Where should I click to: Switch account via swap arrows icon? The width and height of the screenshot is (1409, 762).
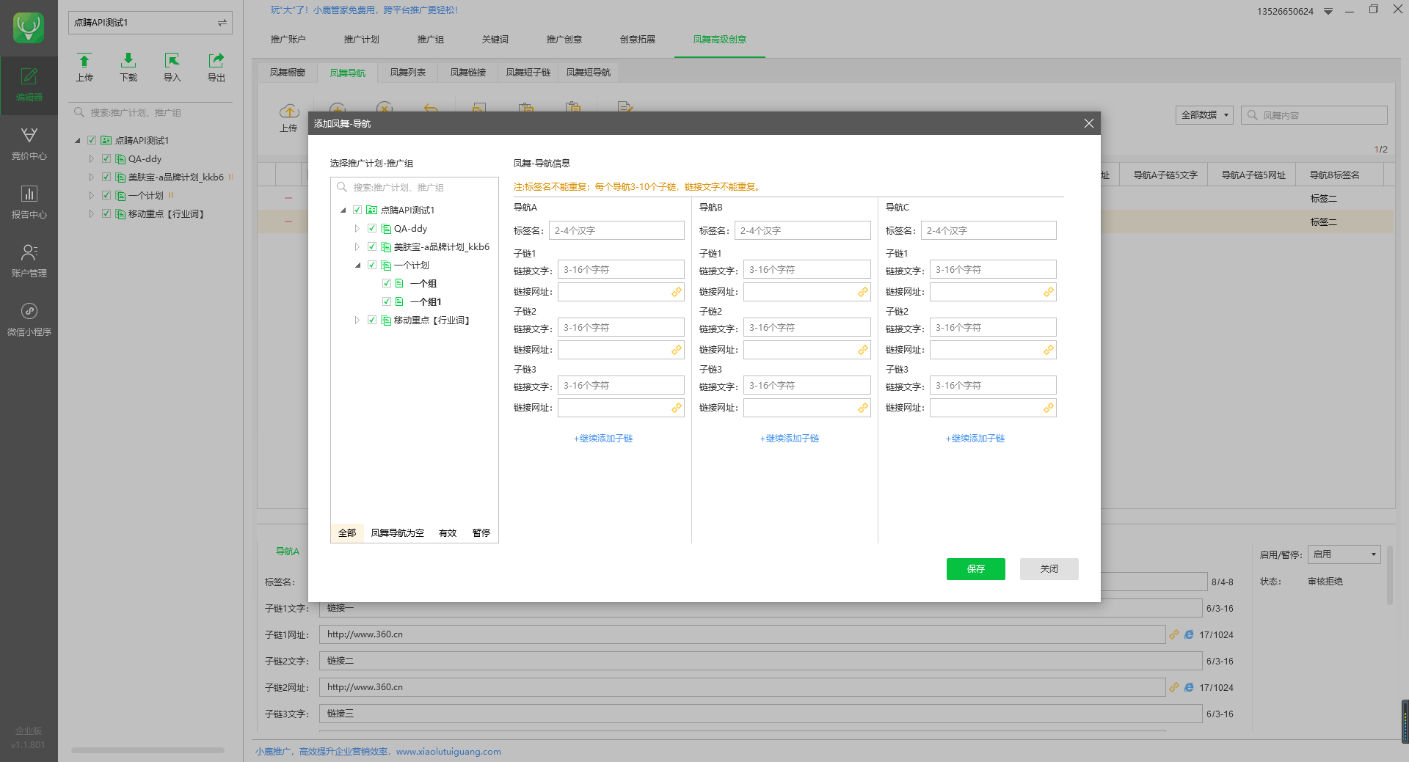(x=222, y=23)
